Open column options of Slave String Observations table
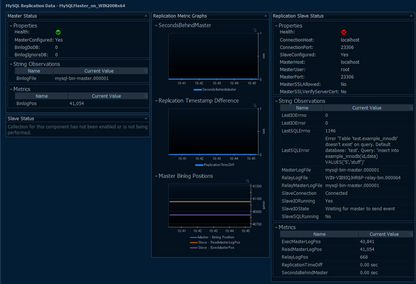 pos(411,108)
